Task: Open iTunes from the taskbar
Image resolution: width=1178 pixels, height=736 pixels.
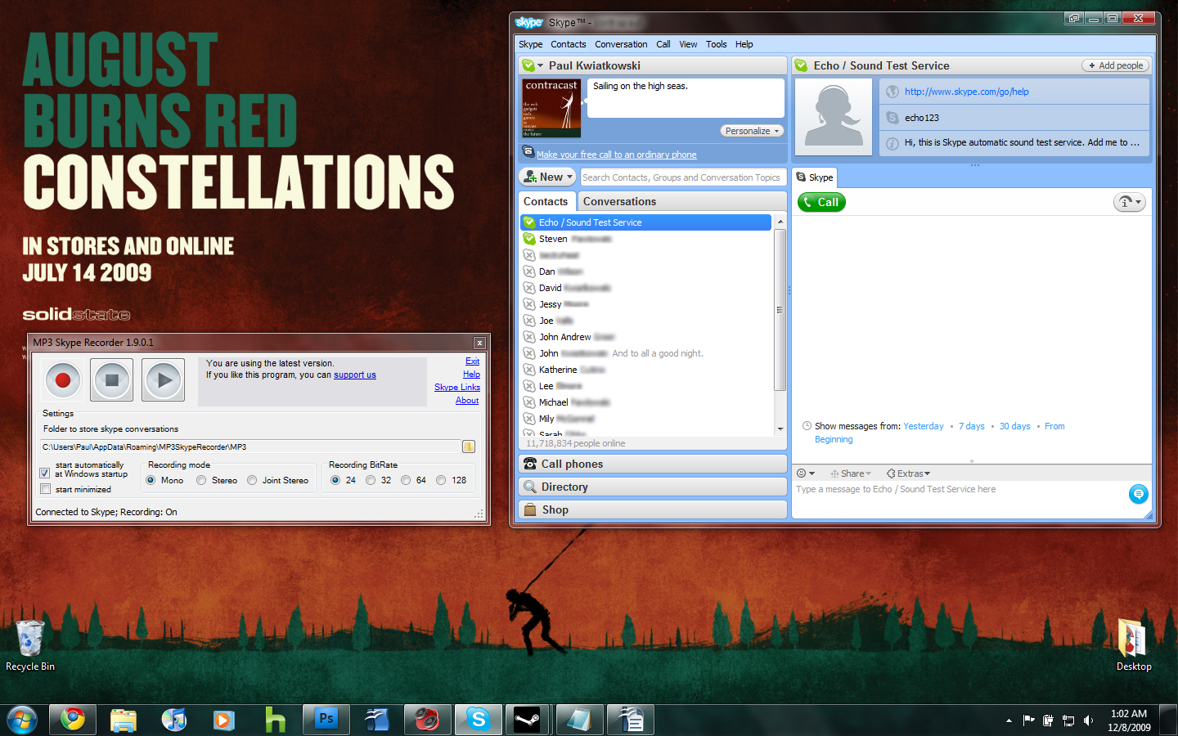Action: (x=174, y=720)
